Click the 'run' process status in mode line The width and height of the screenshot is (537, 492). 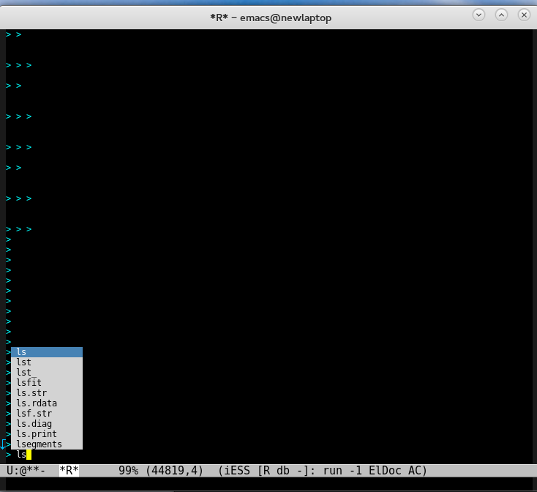[x=333, y=471]
